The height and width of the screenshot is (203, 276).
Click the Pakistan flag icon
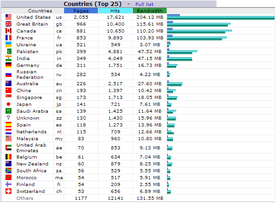[x=8, y=51]
